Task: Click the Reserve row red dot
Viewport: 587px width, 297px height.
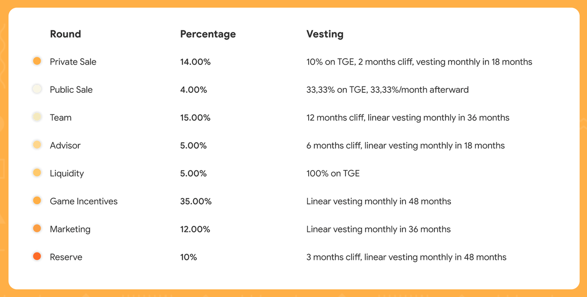Action: pyautogui.click(x=37, y=256)
